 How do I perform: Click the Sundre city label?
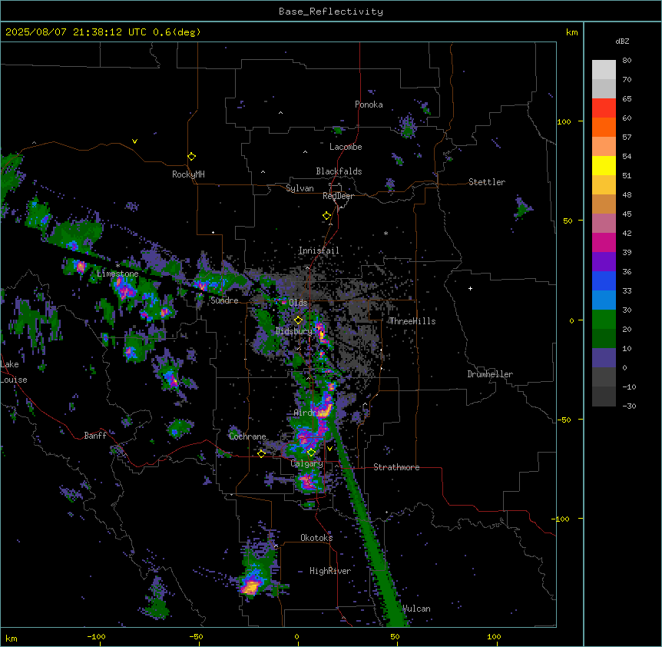[x=224, y=300]
